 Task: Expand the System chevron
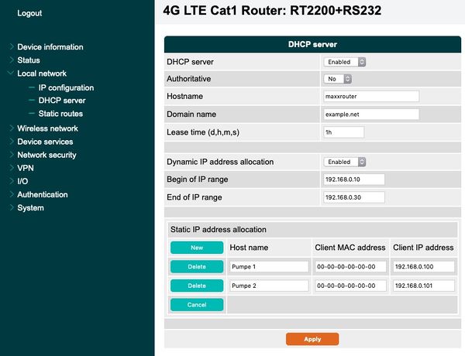[12, 207]
